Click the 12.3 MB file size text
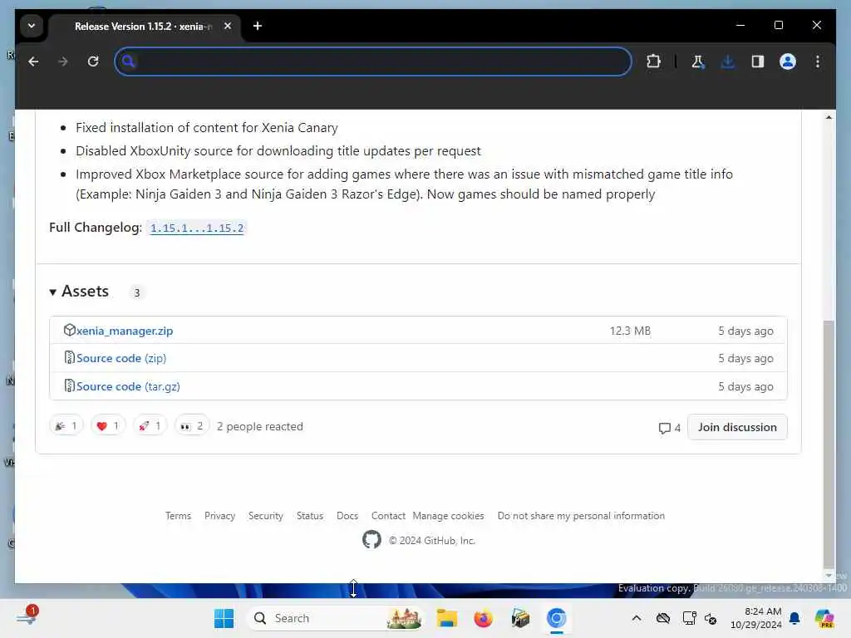851x638 pixels. tap(630, 331)
